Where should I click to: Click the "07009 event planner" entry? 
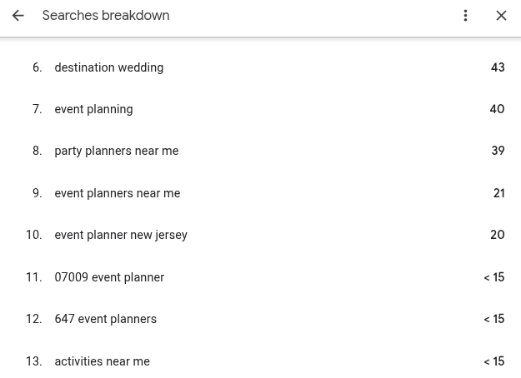click(x=109, y=277)
